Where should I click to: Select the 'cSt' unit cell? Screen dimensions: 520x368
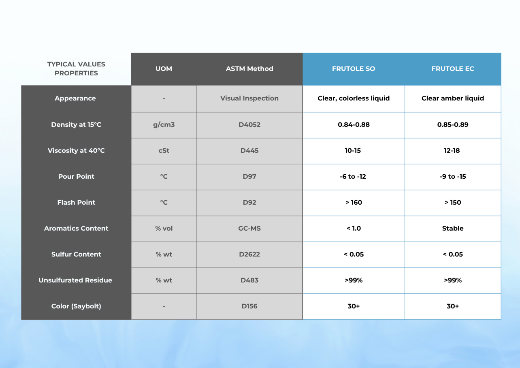(164, 151)
